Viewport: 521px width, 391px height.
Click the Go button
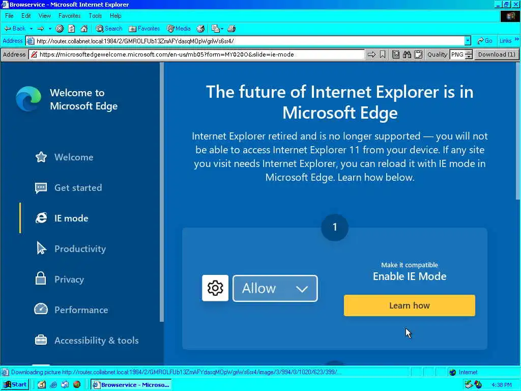coord(484,41)
